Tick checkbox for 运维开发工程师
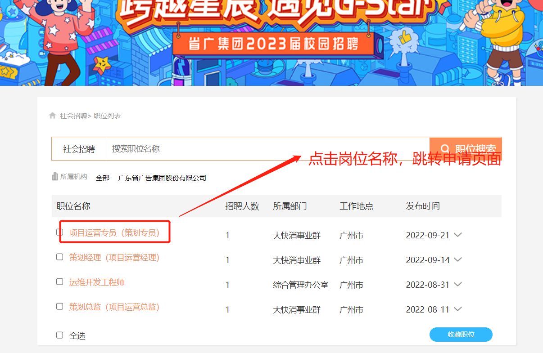Screen dimensions: 543x353 click(x=59, y=282)
